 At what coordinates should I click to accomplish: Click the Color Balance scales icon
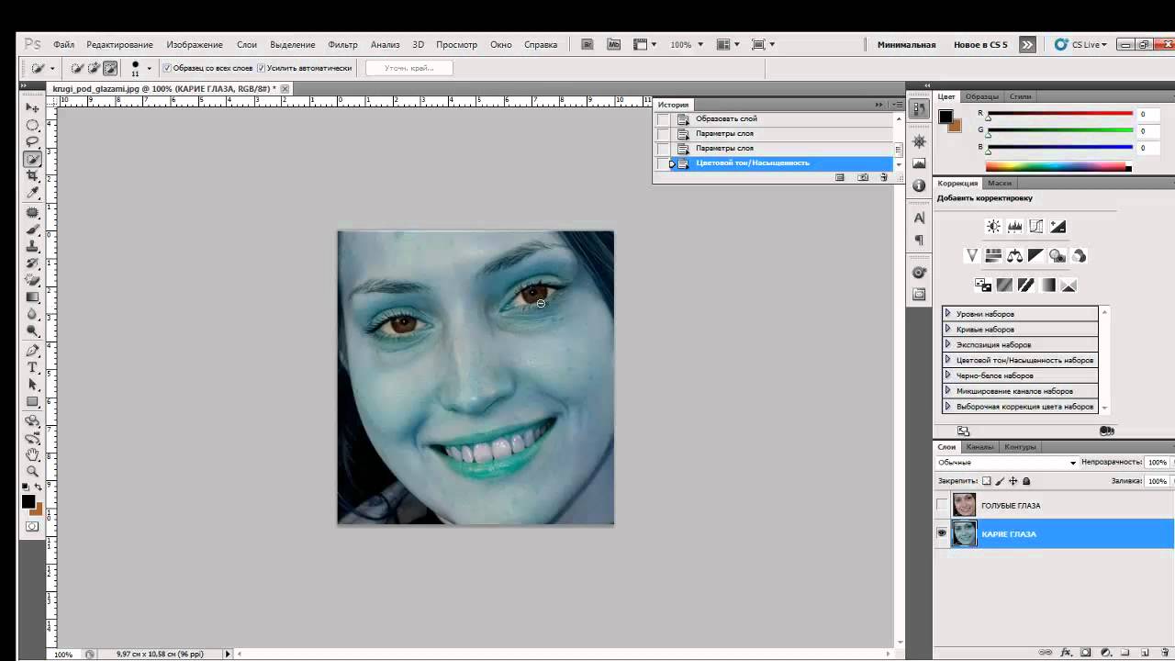[1014, 256]
